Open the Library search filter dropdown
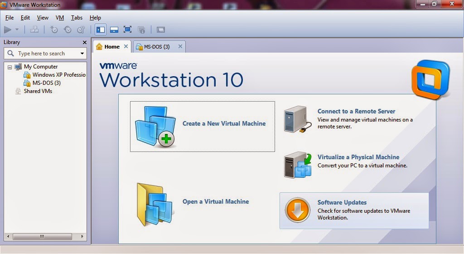 pyautogui.click(x=82, y=54)
